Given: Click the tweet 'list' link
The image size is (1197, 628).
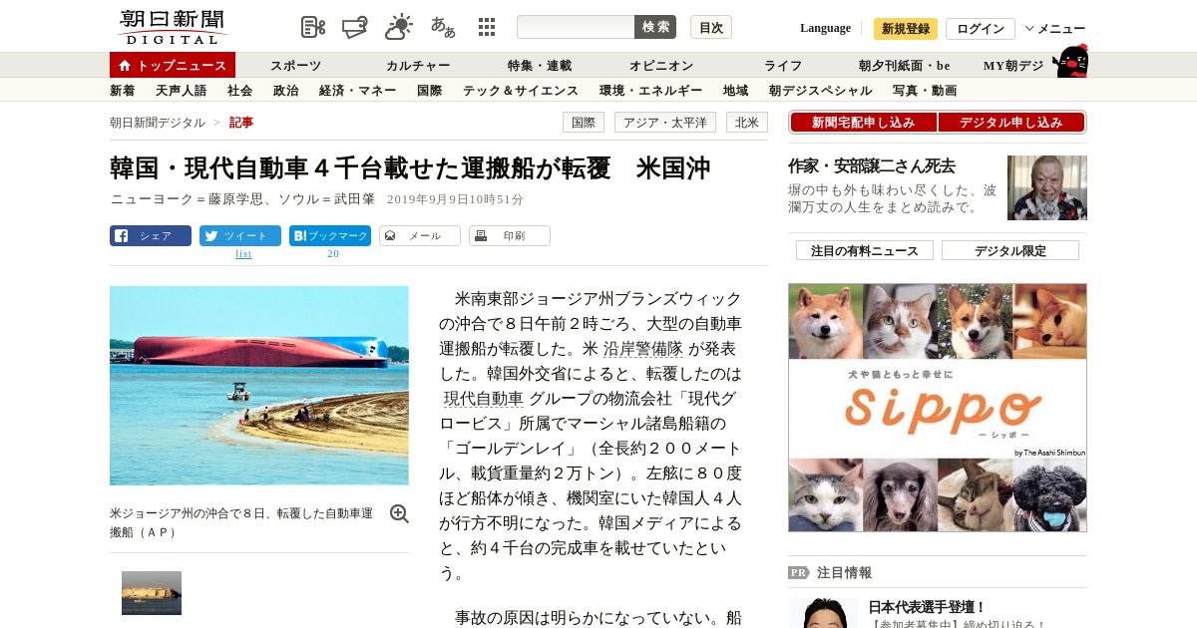Looking at the screenshot, I should [x=243, y=254].
